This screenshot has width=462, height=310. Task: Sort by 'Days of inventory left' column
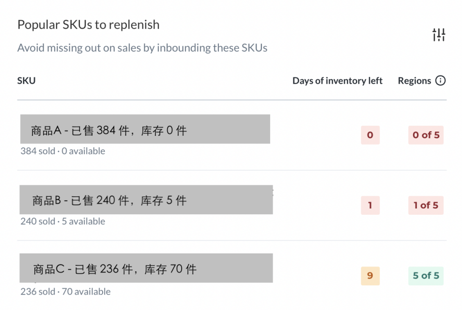pyautogui.click(x=337, y=81)
